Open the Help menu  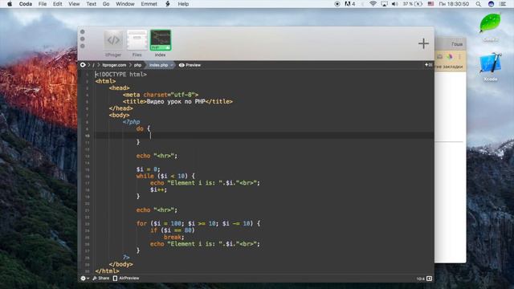coord(183,4)
